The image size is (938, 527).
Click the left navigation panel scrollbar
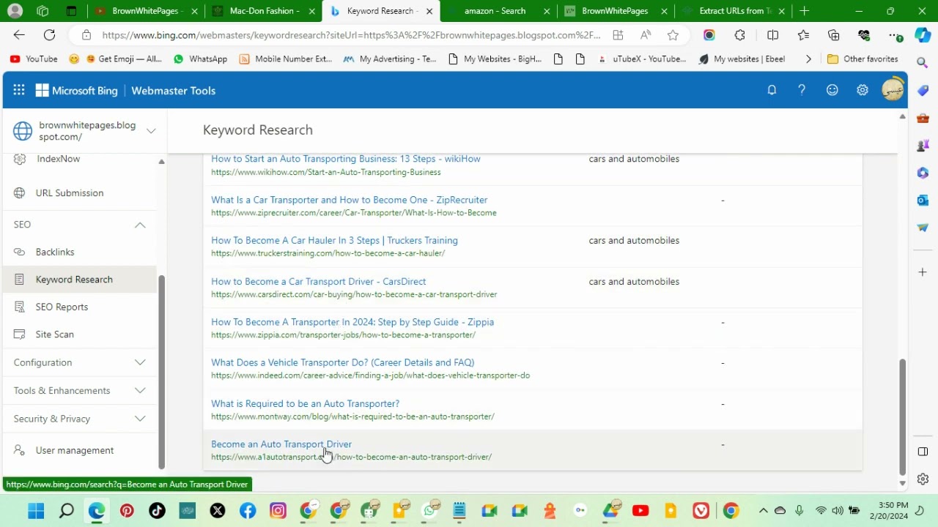point(162,372)
